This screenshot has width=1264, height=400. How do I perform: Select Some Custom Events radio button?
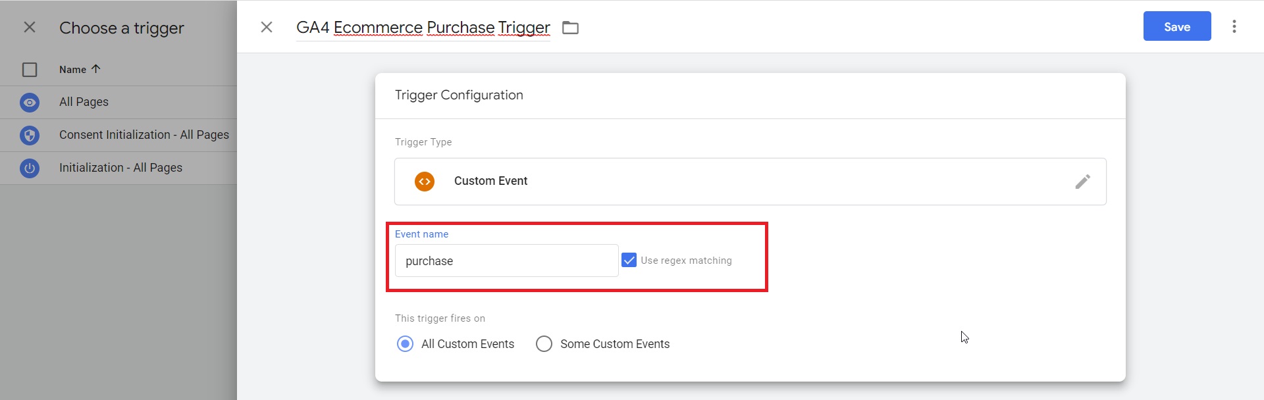(x=544, y=344)
